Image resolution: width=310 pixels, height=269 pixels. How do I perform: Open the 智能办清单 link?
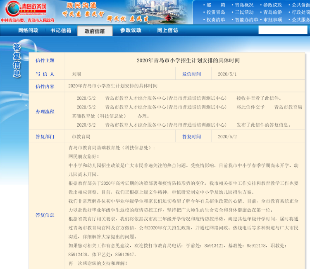click(x=246, y=20)
